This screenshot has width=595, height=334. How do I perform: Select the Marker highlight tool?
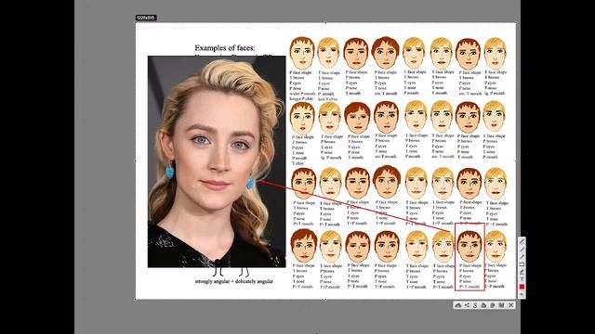click(x=522, y=272)
